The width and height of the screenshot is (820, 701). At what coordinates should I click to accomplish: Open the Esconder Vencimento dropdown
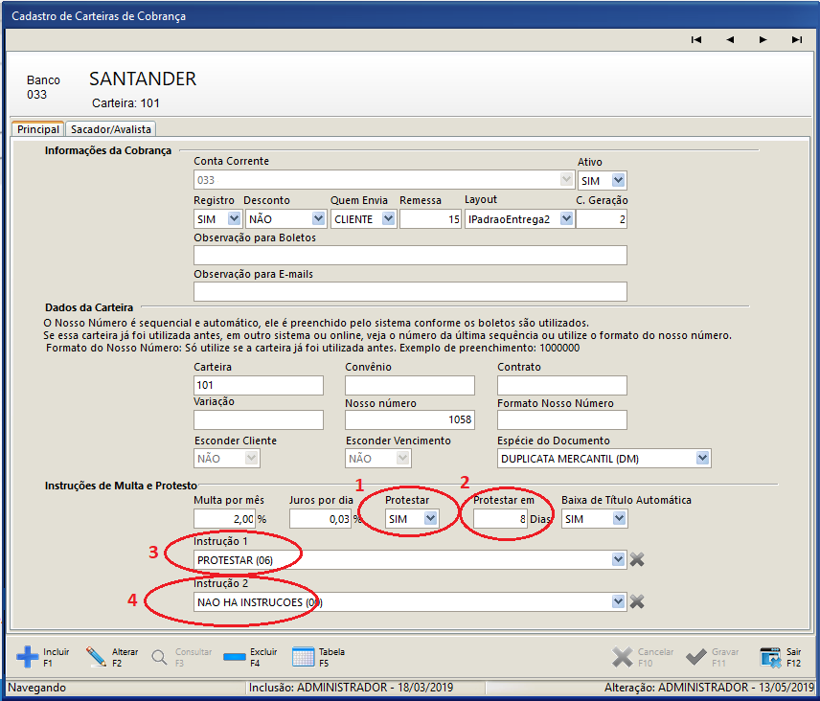point(402,459)
